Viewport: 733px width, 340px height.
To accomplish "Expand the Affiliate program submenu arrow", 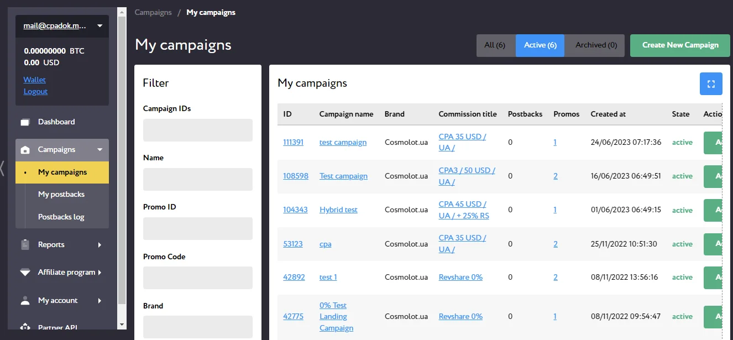I will (x=100, y=273).
